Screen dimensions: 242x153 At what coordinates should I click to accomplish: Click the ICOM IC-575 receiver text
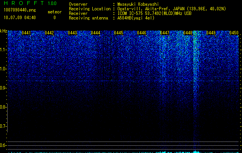154,13
